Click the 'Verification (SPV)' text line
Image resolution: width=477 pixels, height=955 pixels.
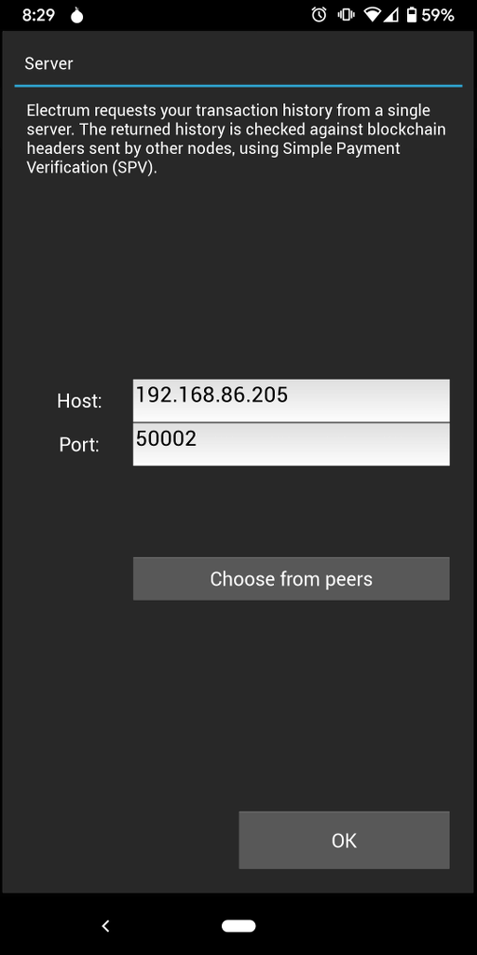(92, 168)
